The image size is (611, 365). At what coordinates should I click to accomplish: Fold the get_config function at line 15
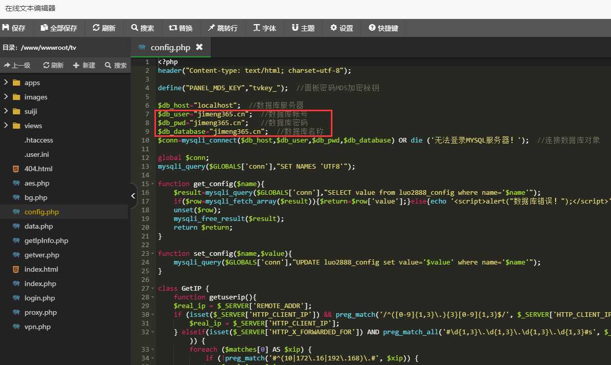(154, 184)
